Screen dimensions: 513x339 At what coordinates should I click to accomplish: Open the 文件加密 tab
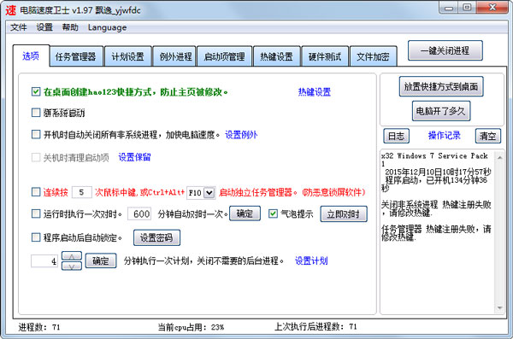[x=373, y=56]
